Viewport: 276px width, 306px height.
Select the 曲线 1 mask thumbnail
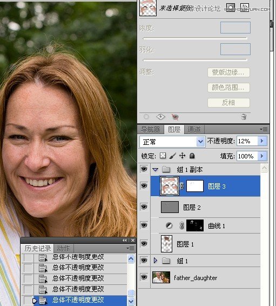(195, 225)
